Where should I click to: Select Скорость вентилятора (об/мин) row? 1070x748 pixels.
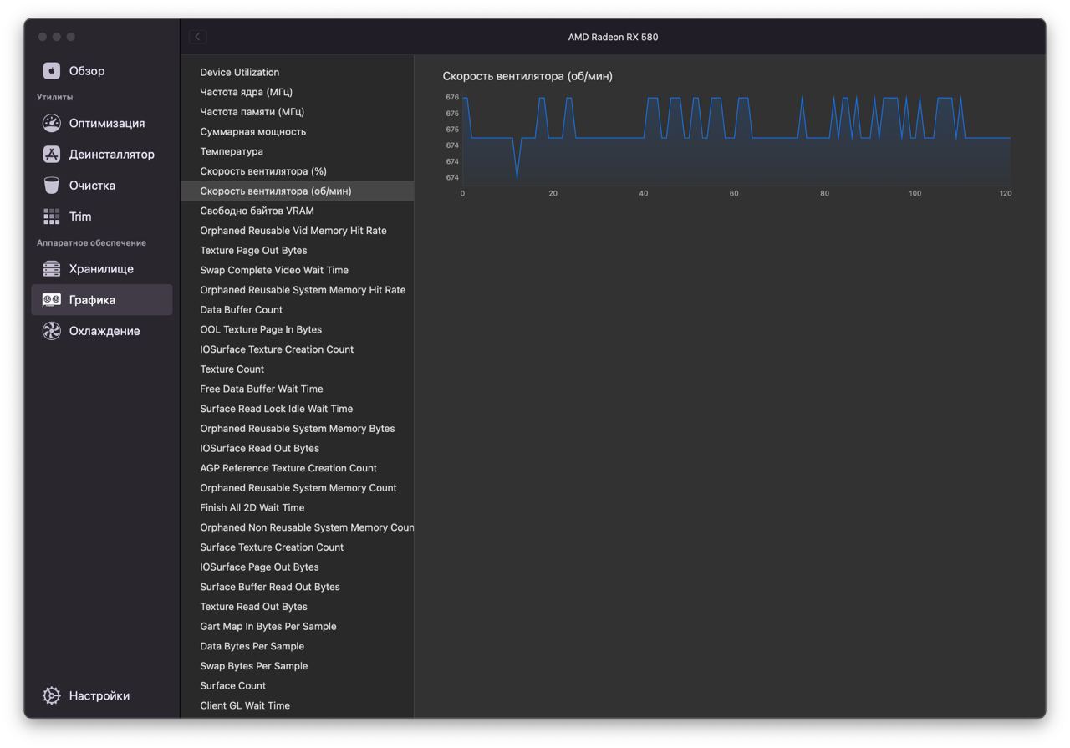click(297, 191)
